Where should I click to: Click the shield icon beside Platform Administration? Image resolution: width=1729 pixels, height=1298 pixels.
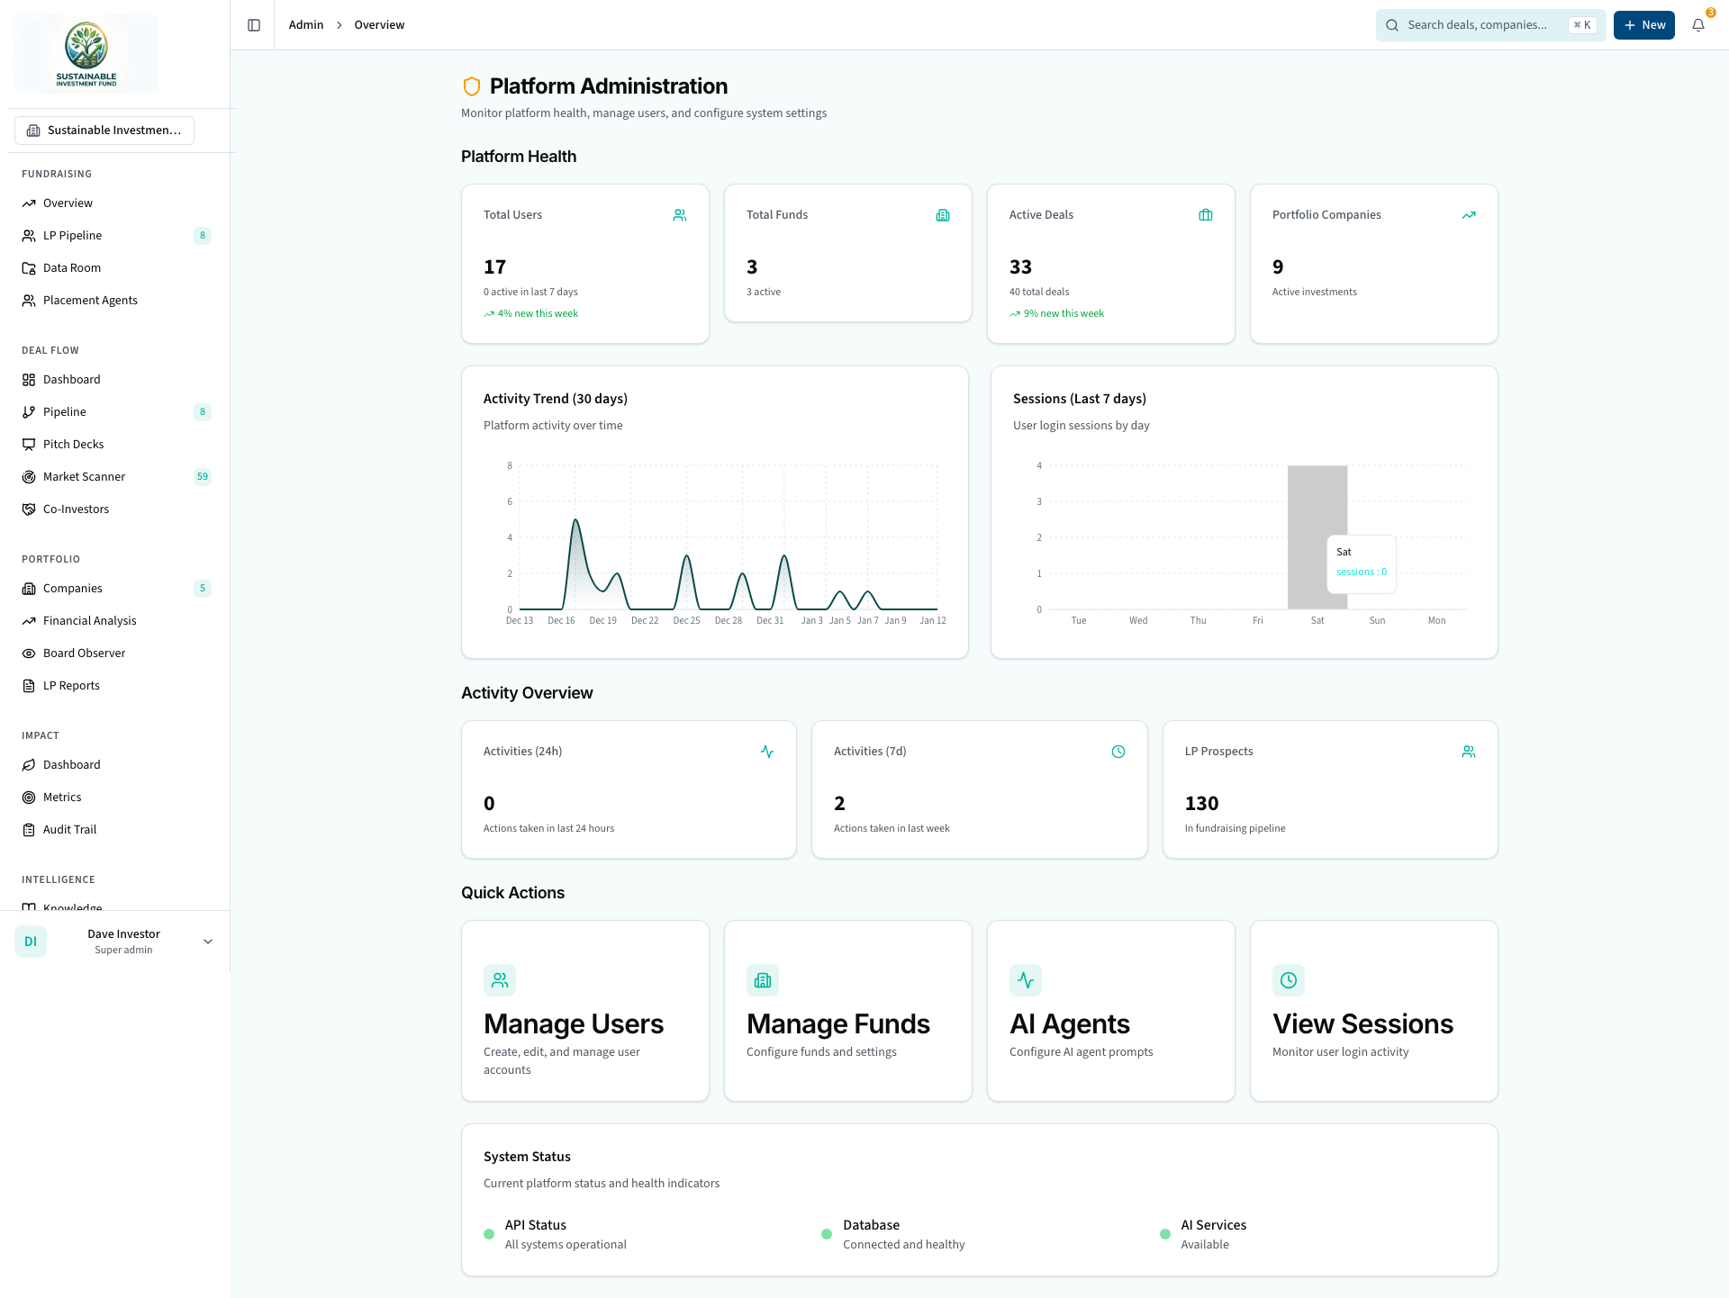tap(472, 86)
